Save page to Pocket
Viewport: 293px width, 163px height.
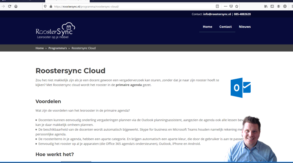tap(231, 6)
